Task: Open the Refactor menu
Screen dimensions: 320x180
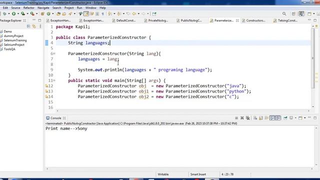Action: tap(29, 8)
